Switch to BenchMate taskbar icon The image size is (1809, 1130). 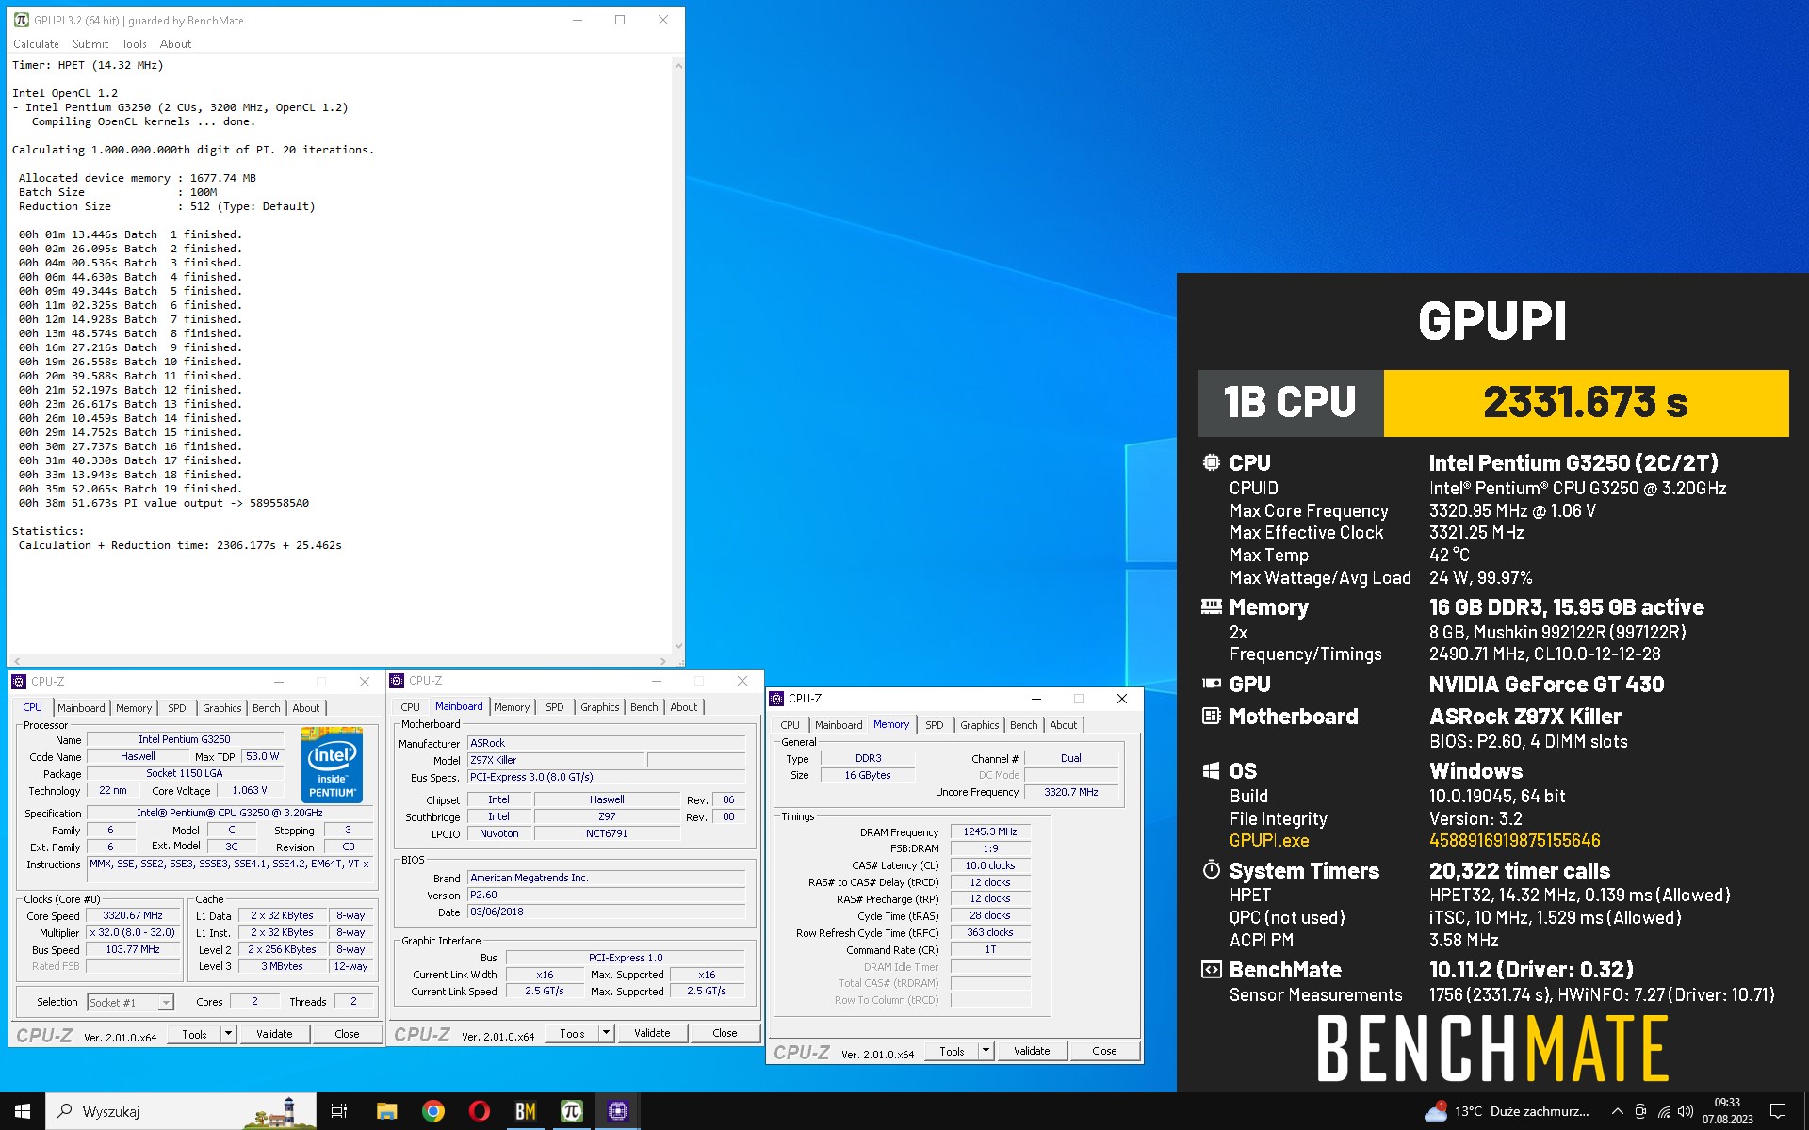[526, 1111]
